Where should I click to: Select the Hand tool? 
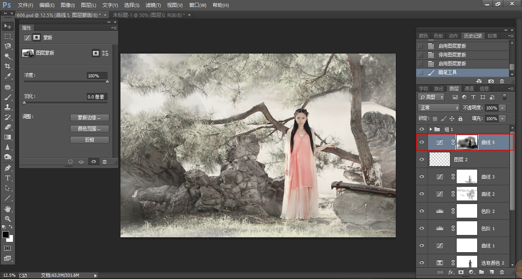[7, 209]
